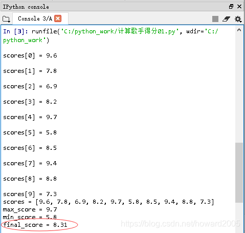Click the line scores[2] = 6.9
Viewport: 245px width, 233px height.
(x=30, y=86)
